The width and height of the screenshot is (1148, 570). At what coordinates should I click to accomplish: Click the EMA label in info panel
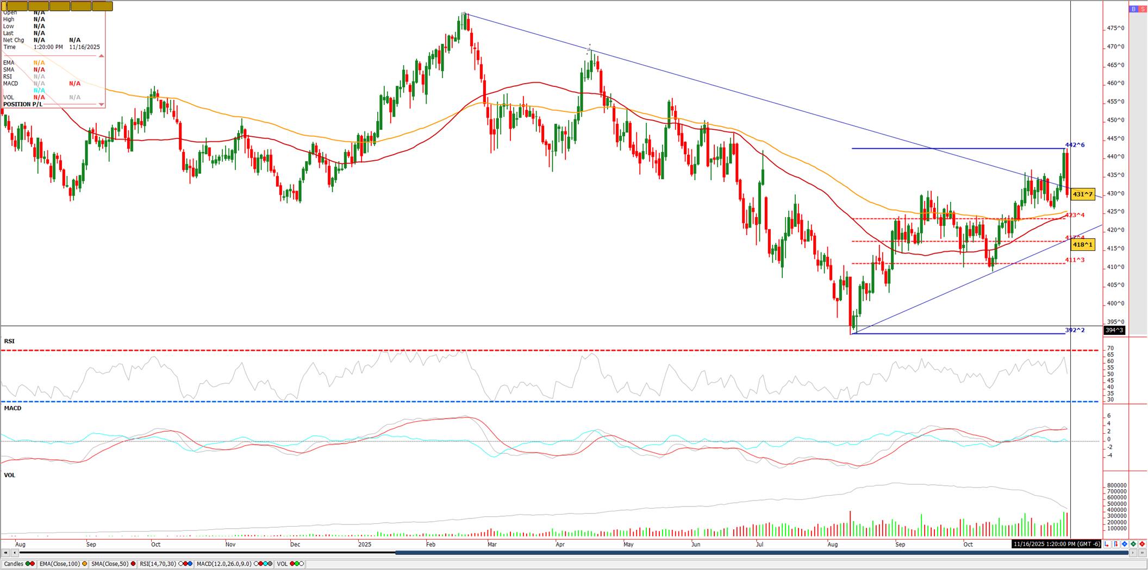pyautogui.click(x=9, y=63)
